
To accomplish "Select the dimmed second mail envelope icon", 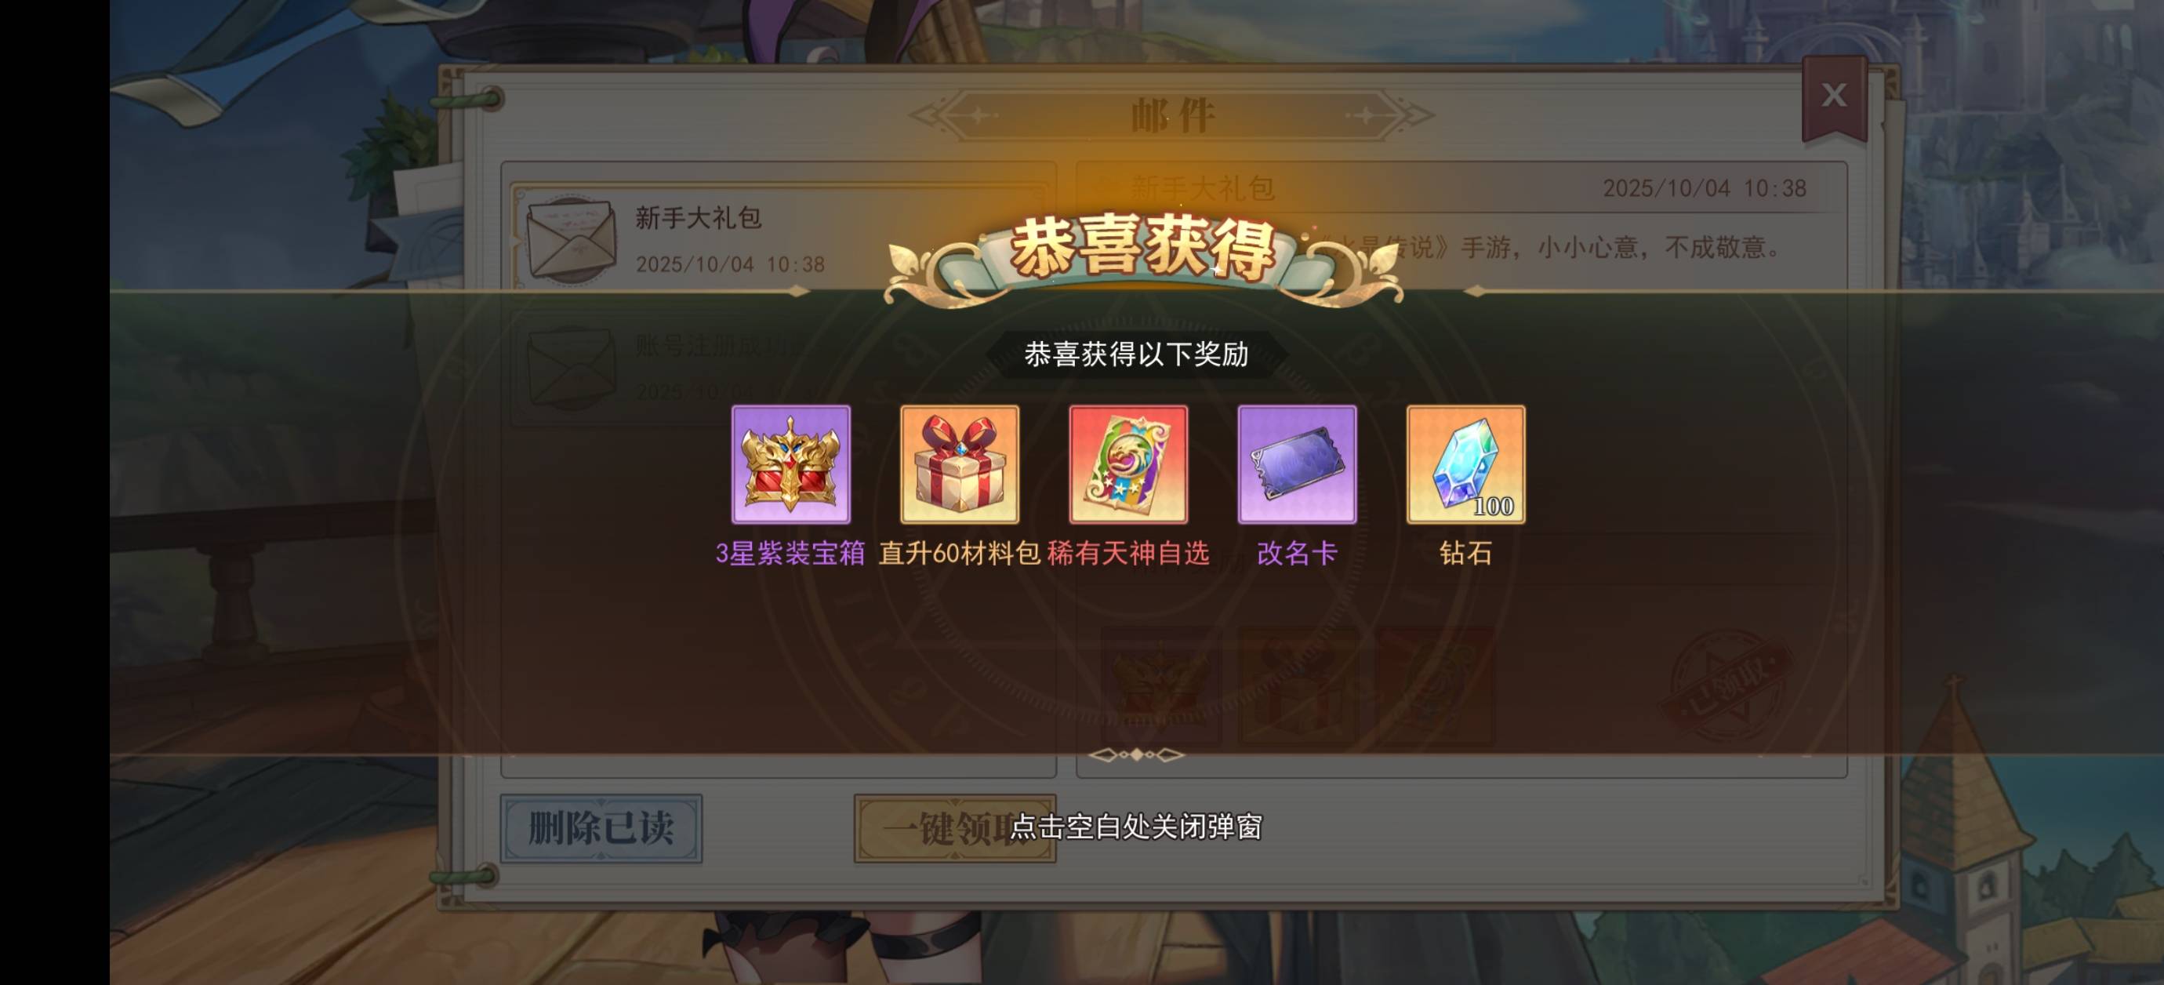I will tap(572, 368).
